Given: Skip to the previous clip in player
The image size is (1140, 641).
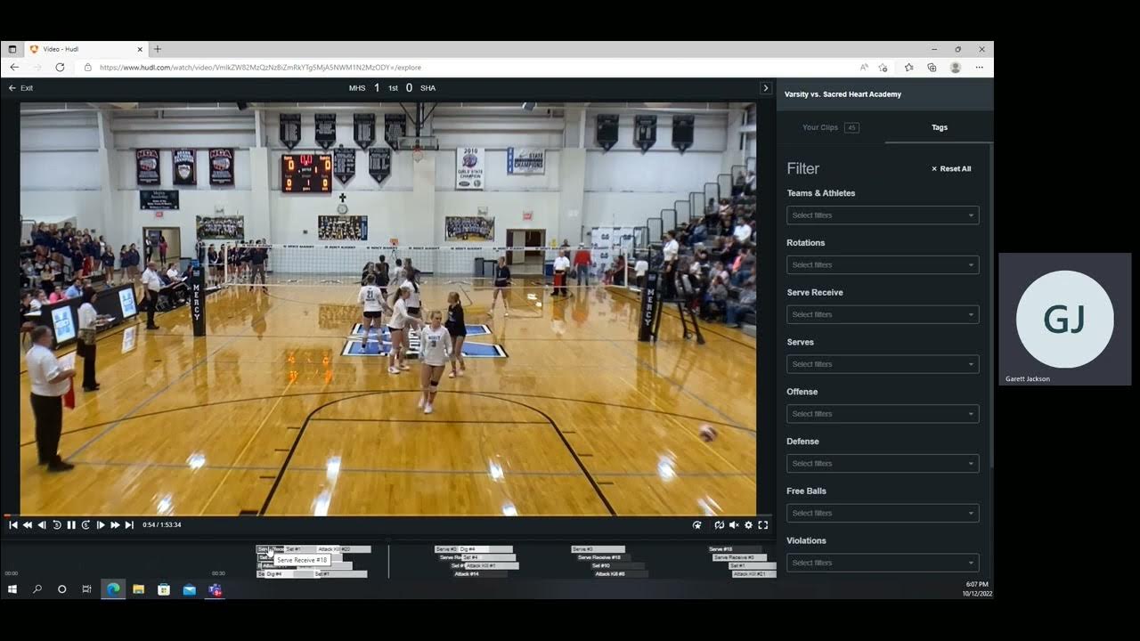Looking at the screenshot, I should [13, 525].
